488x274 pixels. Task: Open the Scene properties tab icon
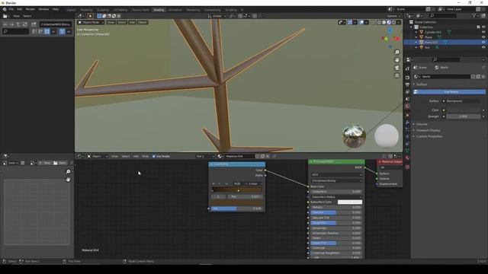pyautogui.click(x=407, y=99)
